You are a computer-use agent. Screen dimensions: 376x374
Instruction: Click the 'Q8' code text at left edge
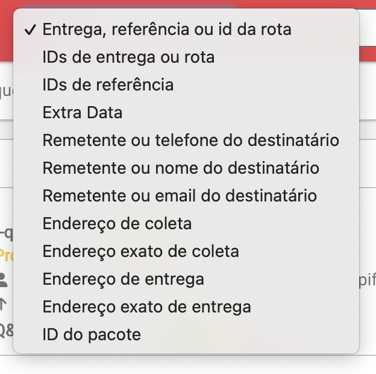tap(7, 331)
